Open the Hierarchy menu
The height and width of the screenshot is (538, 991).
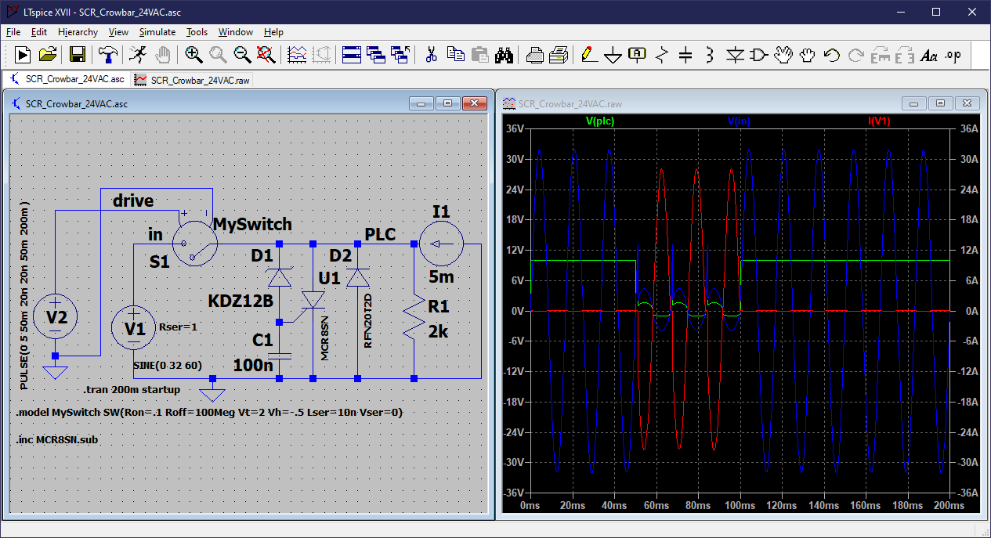(x=78, y=32)
